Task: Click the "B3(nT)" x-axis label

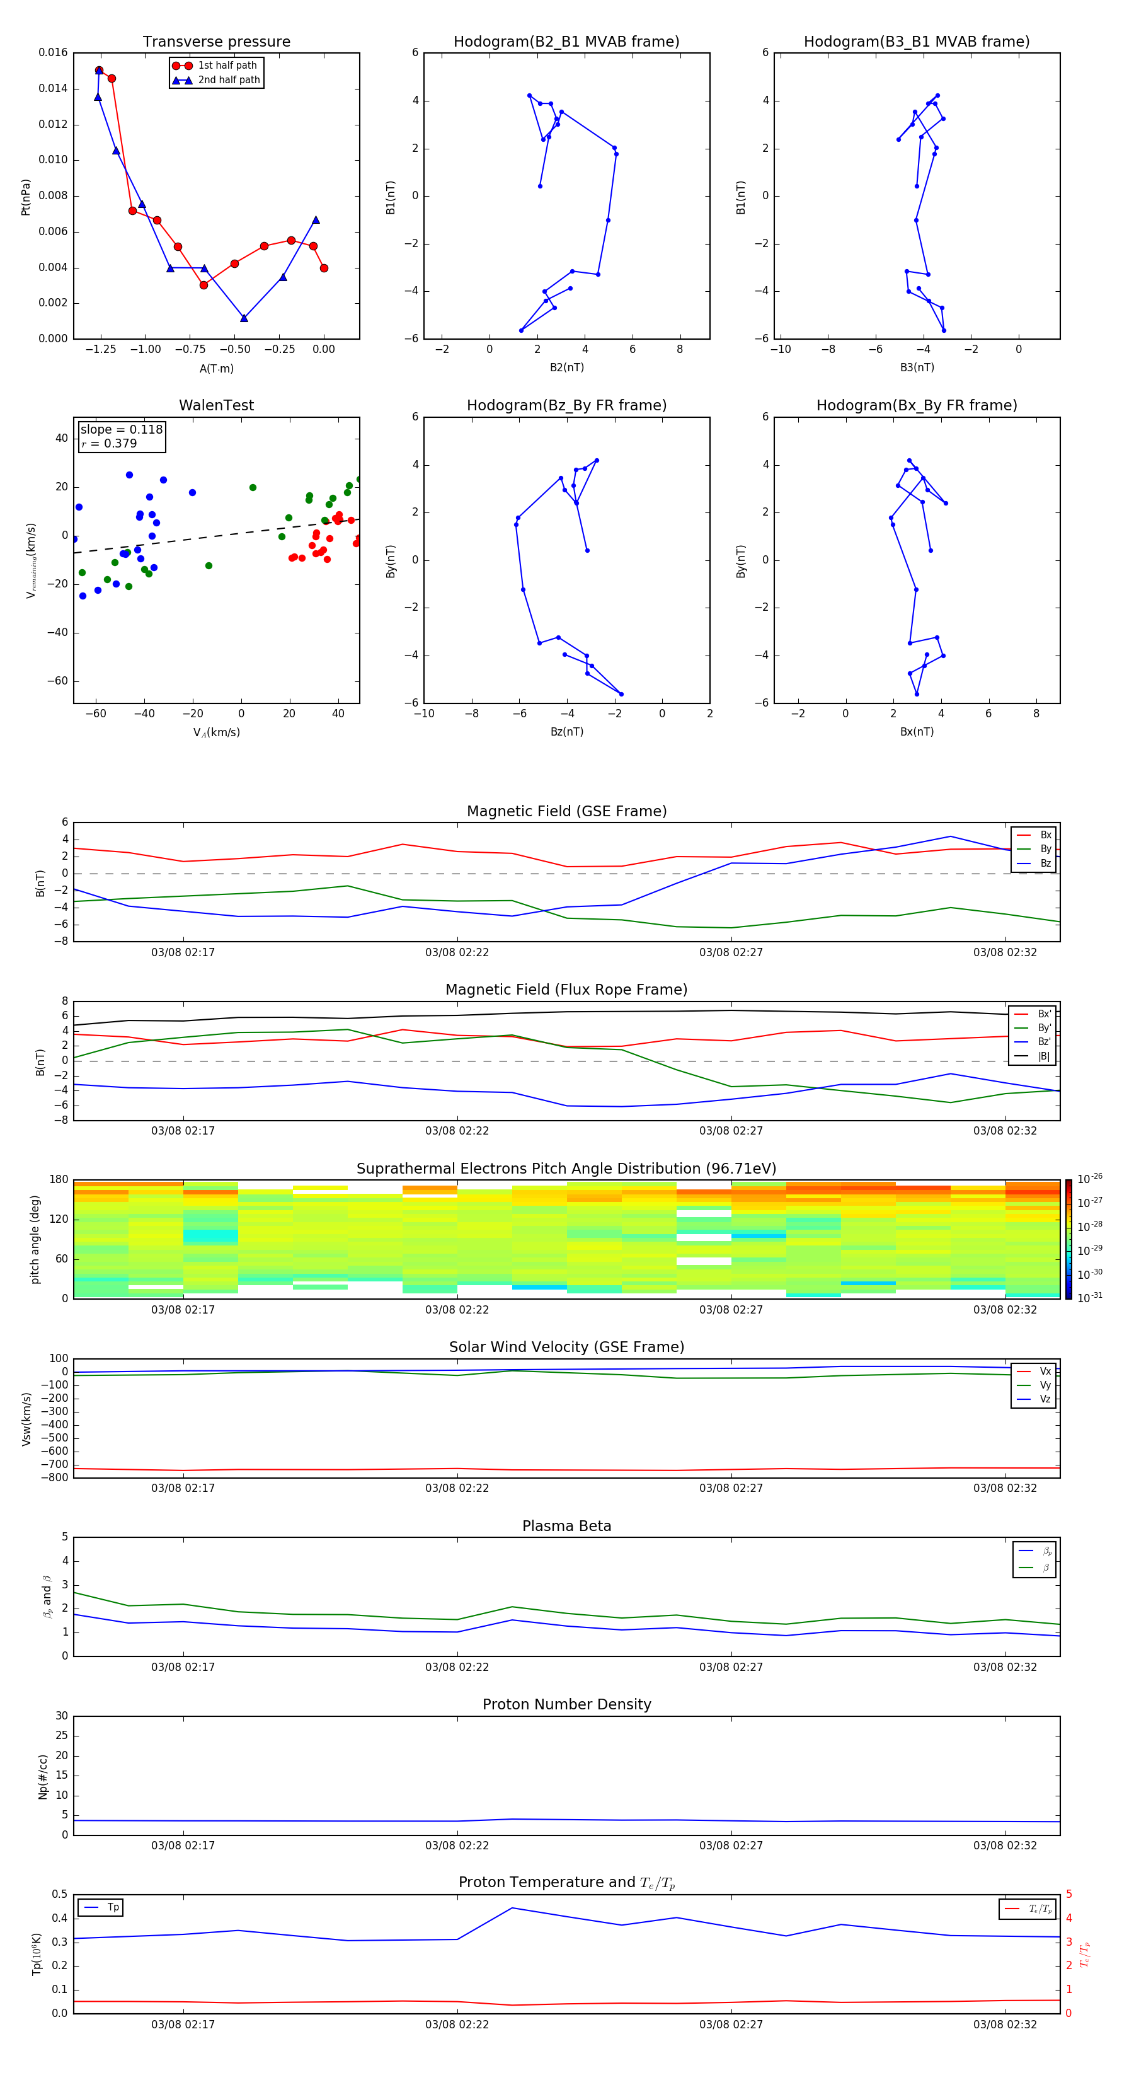Action: coord(917,367)
